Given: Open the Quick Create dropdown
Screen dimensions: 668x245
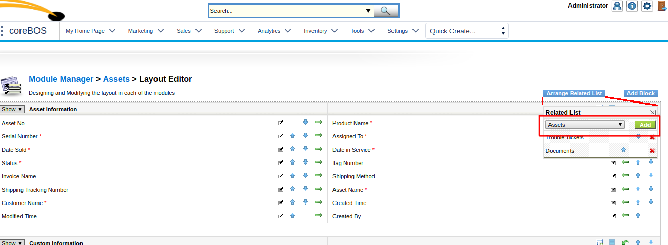Looking at the screenshot, I should pos(467,31).
